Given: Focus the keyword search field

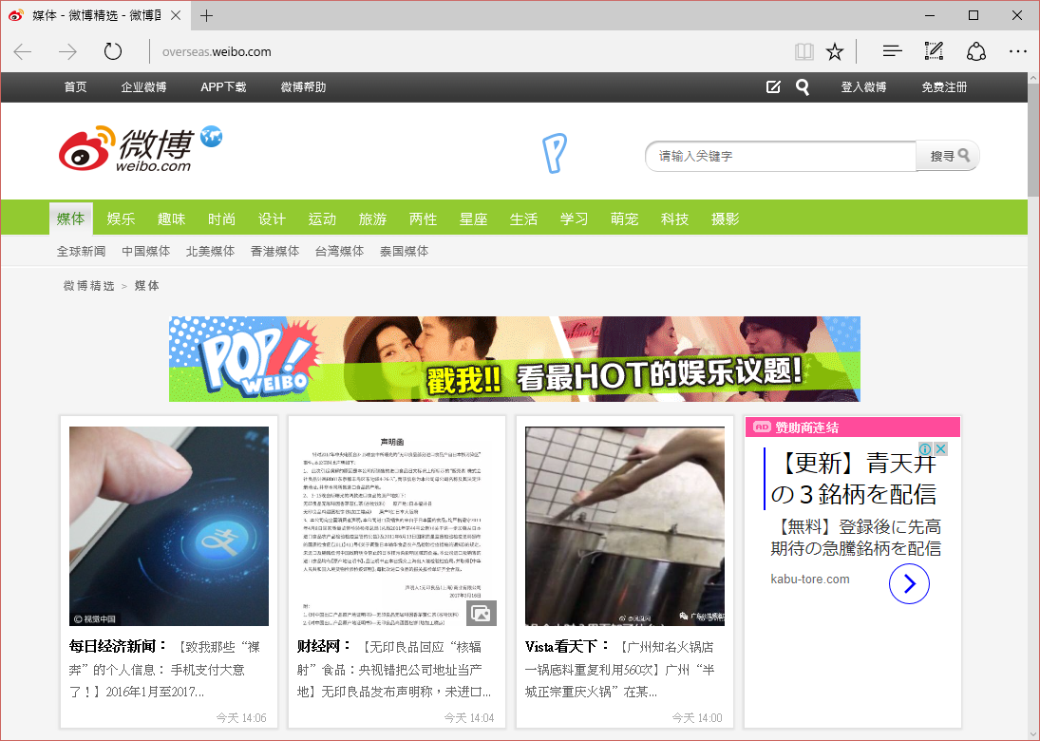Looking at the screenshot, I should point(781,156).
